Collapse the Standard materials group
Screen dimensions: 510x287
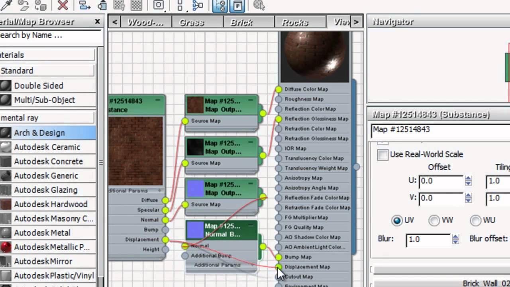pyautogui.click(x=47, y=71)
